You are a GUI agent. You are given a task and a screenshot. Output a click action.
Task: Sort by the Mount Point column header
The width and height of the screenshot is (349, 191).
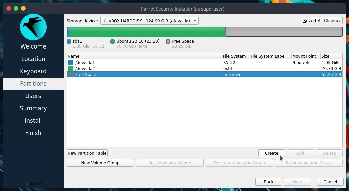[306, 56]
